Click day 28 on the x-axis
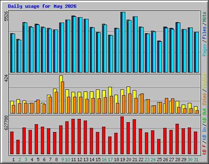The width and height of the screenshot is (209, 164). (178, 159)
